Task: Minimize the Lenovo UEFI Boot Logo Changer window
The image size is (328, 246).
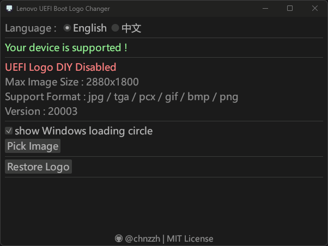Action: (x=265, y=8)
